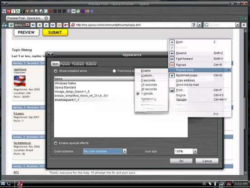Click the eye icon beside the search box

coord(244,25)
